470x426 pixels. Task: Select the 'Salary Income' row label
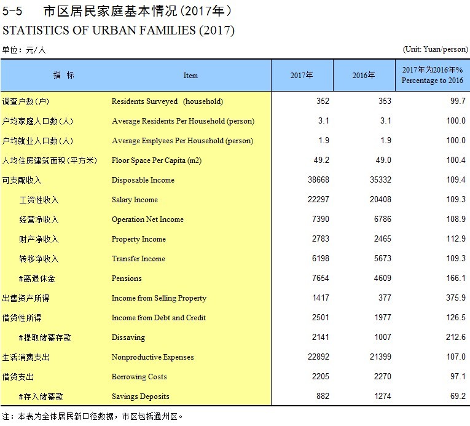tap(135, 200)
